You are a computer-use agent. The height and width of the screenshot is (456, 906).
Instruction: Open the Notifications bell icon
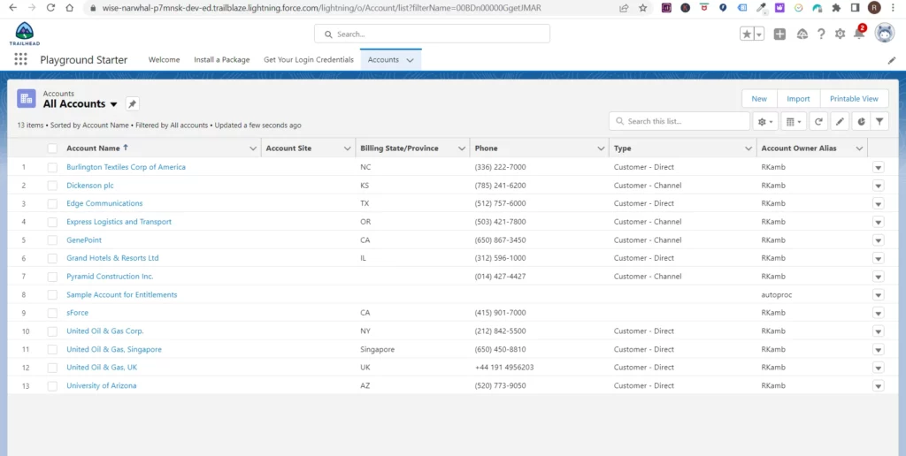pyautogui.click(x=859, y=34)
